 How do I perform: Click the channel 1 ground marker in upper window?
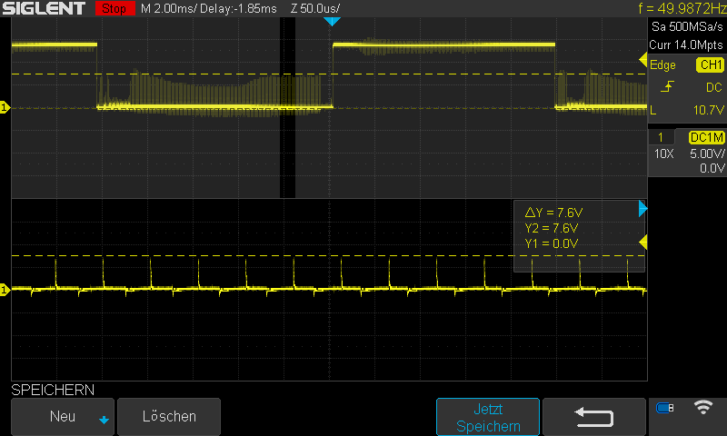pos(5,107)
